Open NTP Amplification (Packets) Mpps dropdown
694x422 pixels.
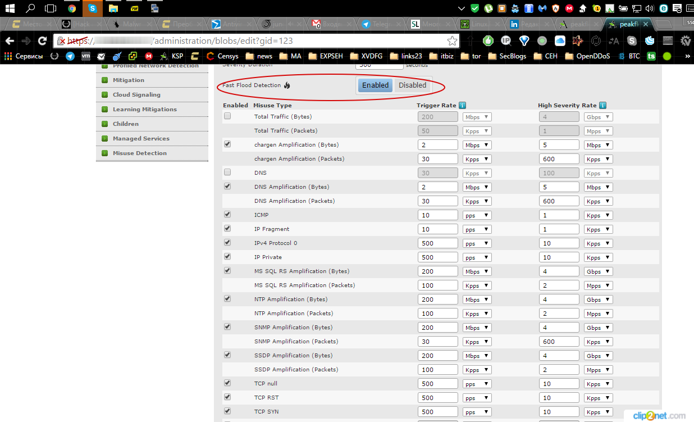(x=598, y=314)
